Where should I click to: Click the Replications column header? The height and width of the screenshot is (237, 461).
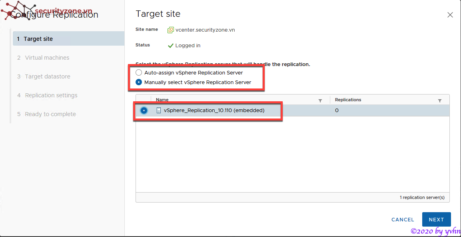tap(348, 100)
